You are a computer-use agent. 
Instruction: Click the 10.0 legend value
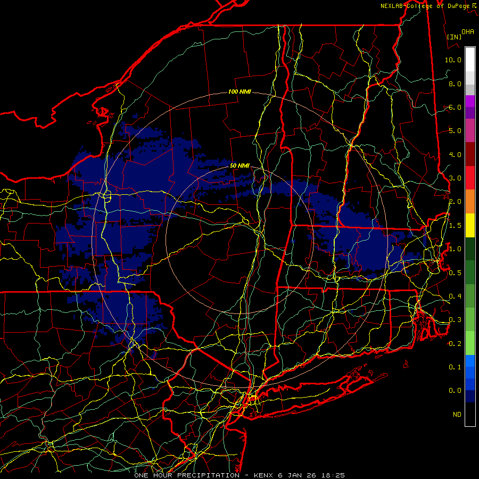tap(453, 60)
